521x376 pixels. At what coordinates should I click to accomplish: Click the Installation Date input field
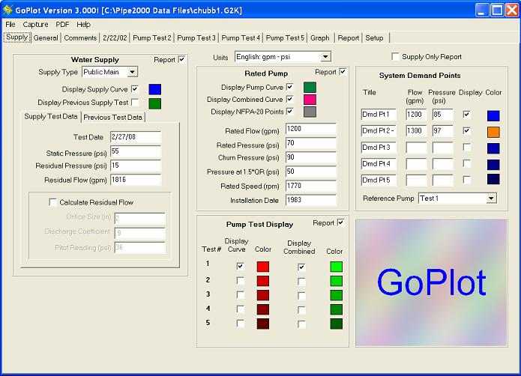[310, 200]
